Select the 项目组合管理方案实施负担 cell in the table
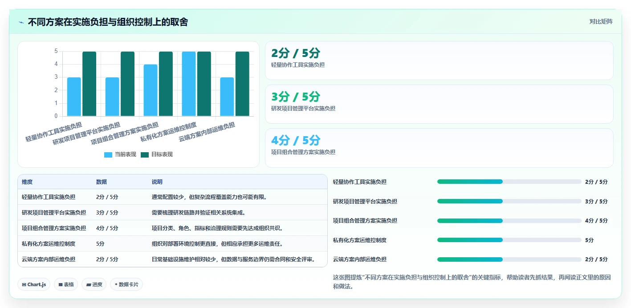This screenshot has width=631, height=308. 54,228
